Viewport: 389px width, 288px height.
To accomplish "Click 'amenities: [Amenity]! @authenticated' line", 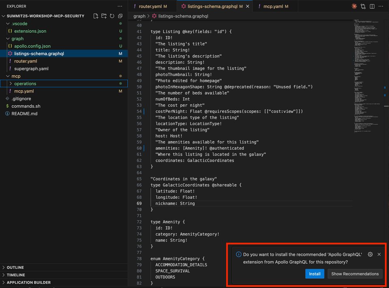I will tap(199, 148).
